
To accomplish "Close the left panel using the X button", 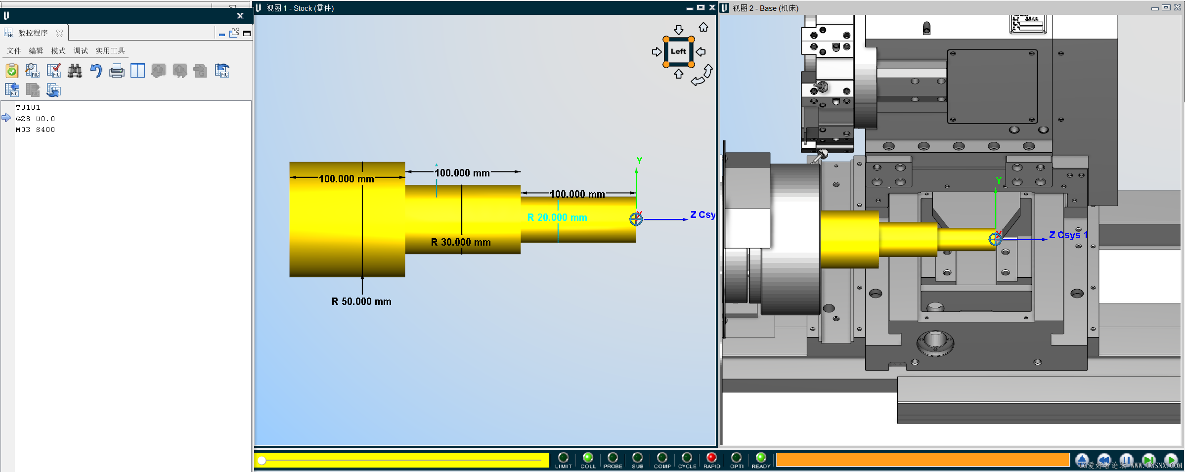I will point(240,16).
